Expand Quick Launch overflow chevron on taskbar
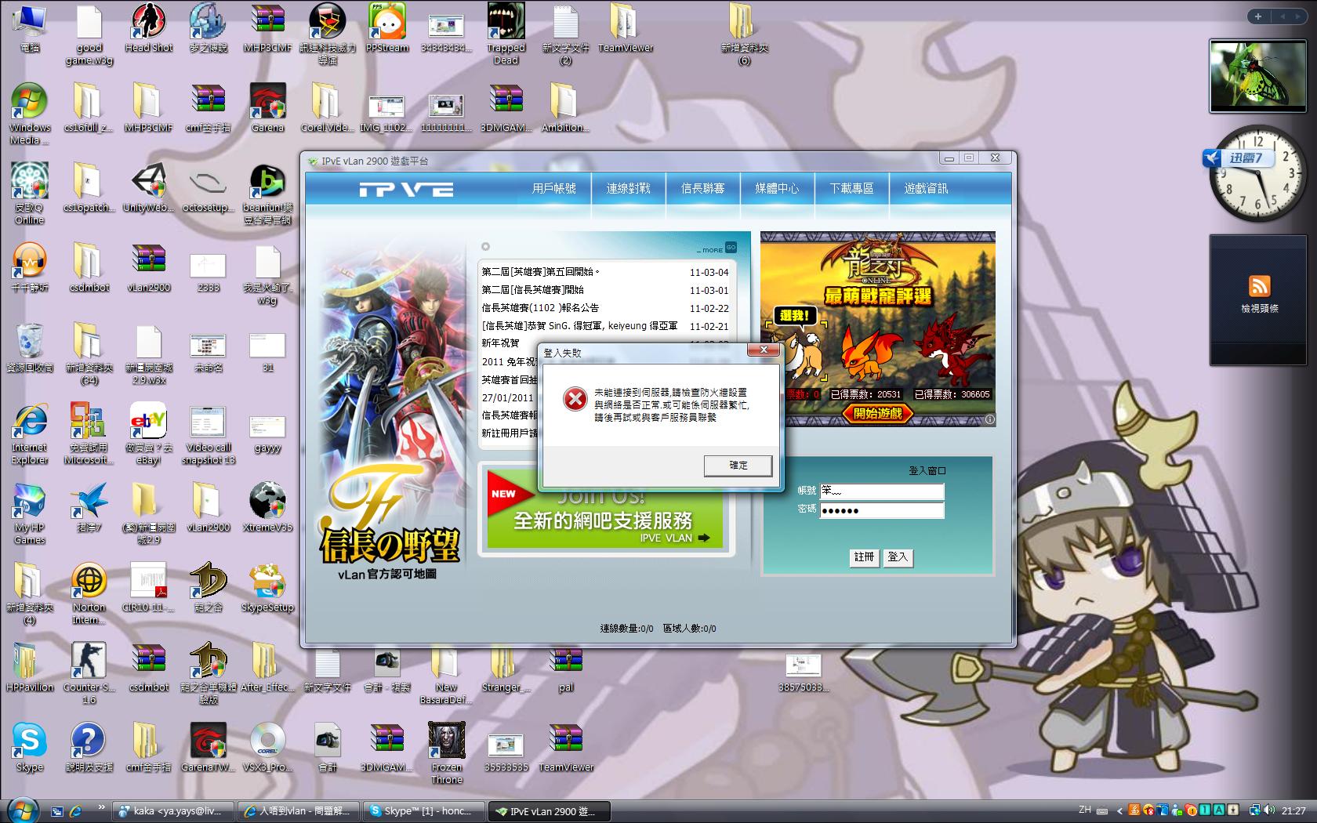The image size is (1317, 823). point(101,807)
